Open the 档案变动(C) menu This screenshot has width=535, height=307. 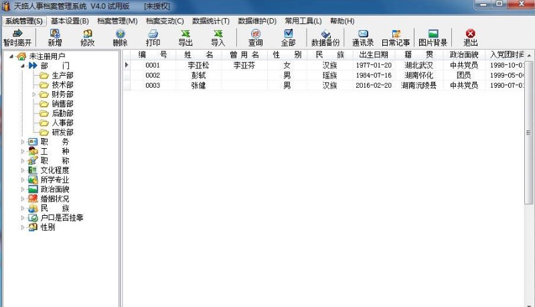tap(165, 21)
